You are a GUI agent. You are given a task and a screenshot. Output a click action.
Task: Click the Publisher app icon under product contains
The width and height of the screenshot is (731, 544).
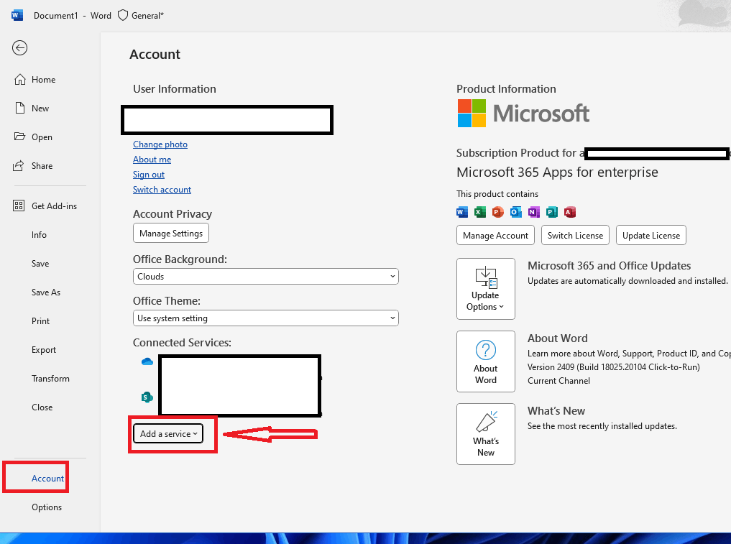pos(551,212)
